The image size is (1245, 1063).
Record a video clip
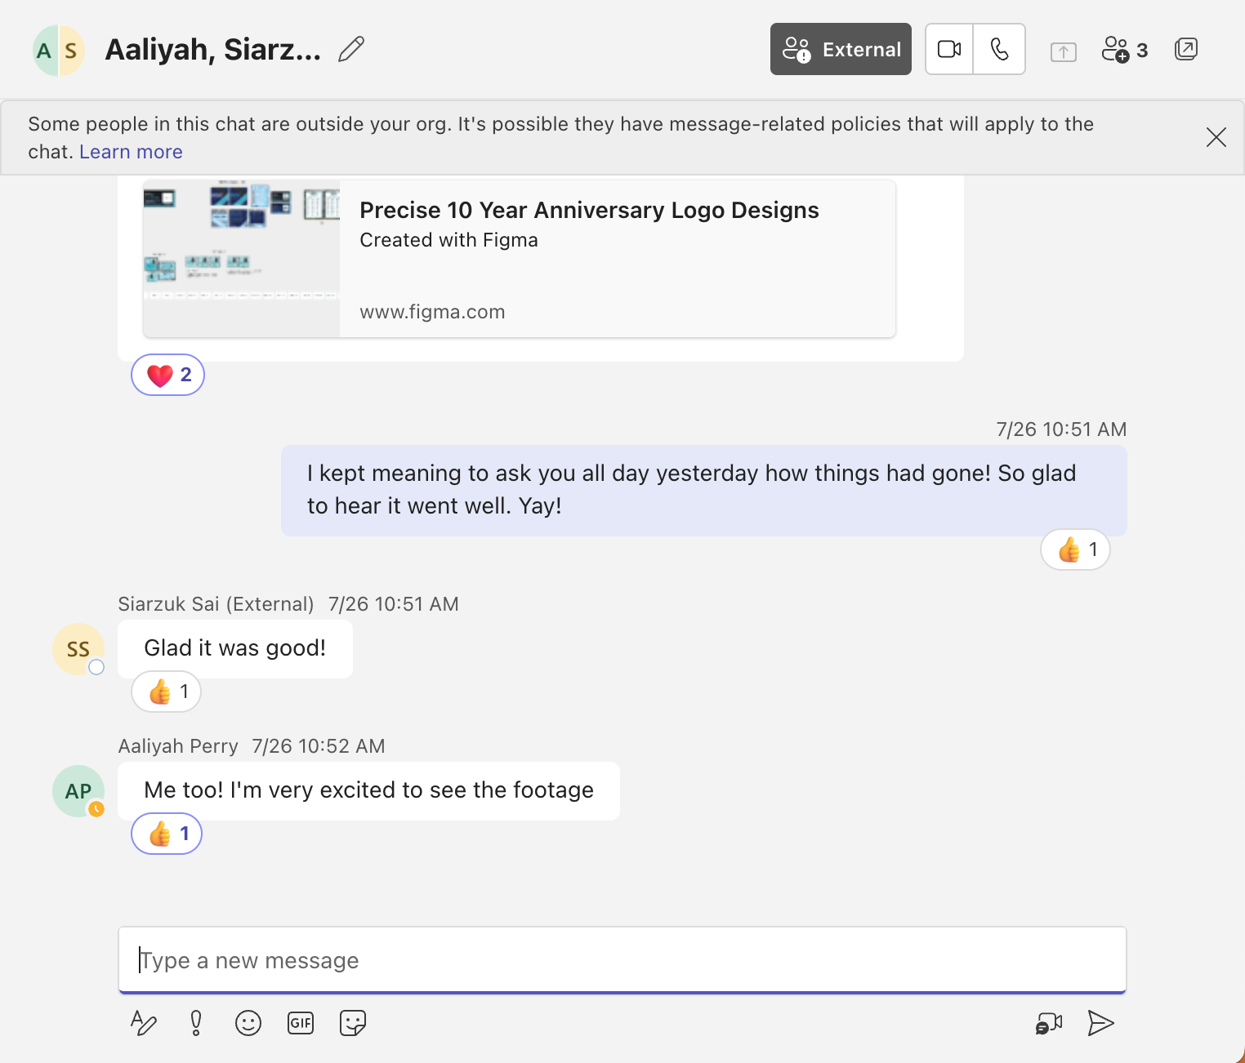point(1049,1022)
